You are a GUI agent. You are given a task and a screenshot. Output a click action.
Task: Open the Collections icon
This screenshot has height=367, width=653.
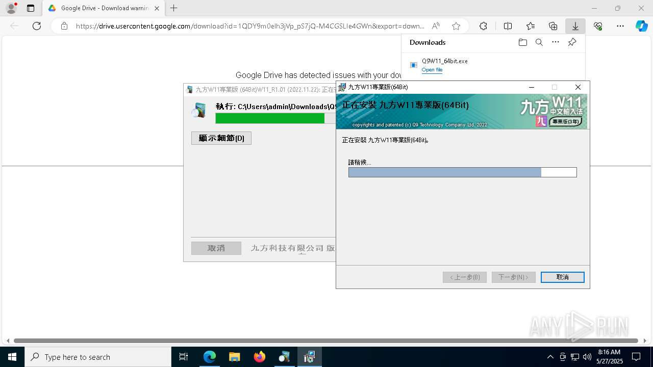[553, 26]
